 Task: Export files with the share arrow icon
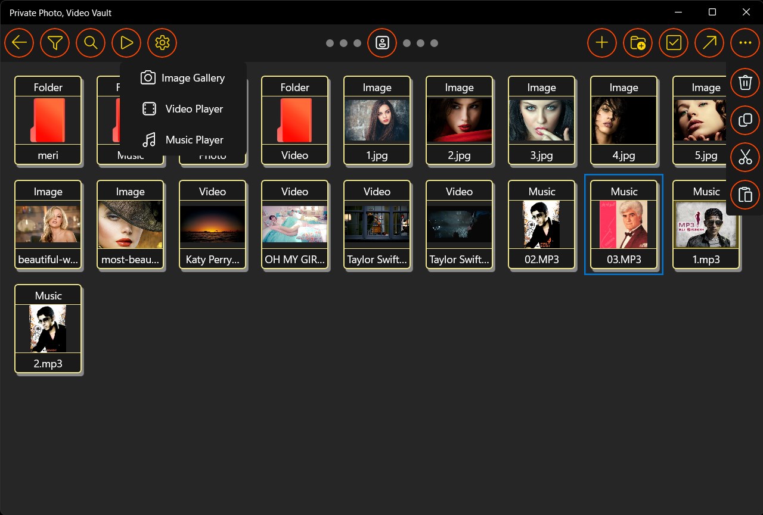[x=709, y=43]
